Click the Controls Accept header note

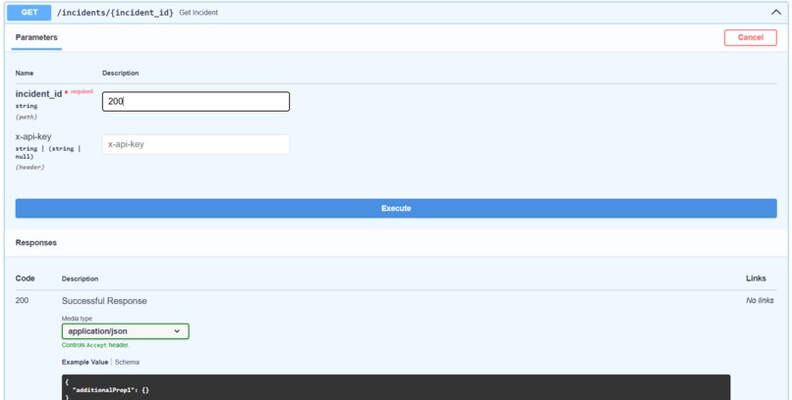[95, 345]
